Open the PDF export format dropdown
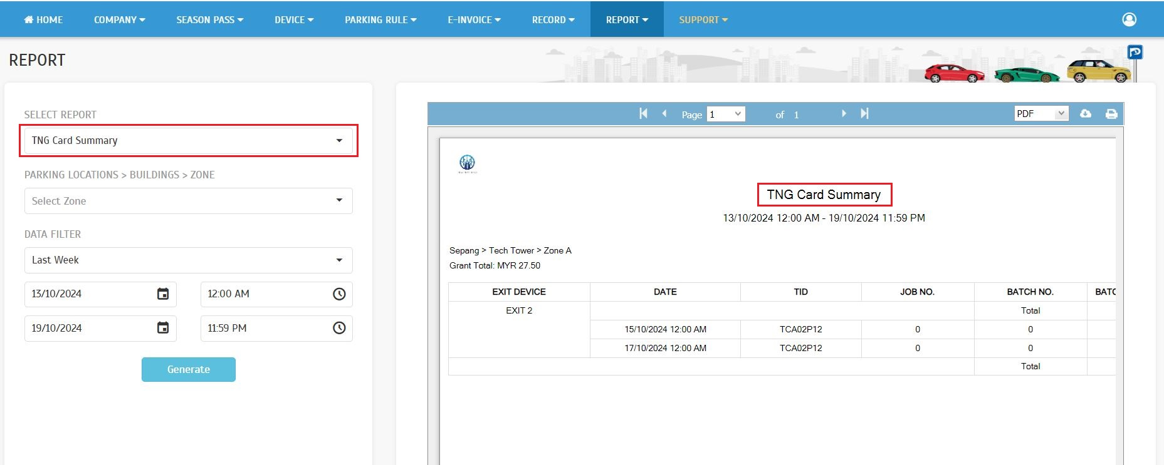 click(1041, 113)
